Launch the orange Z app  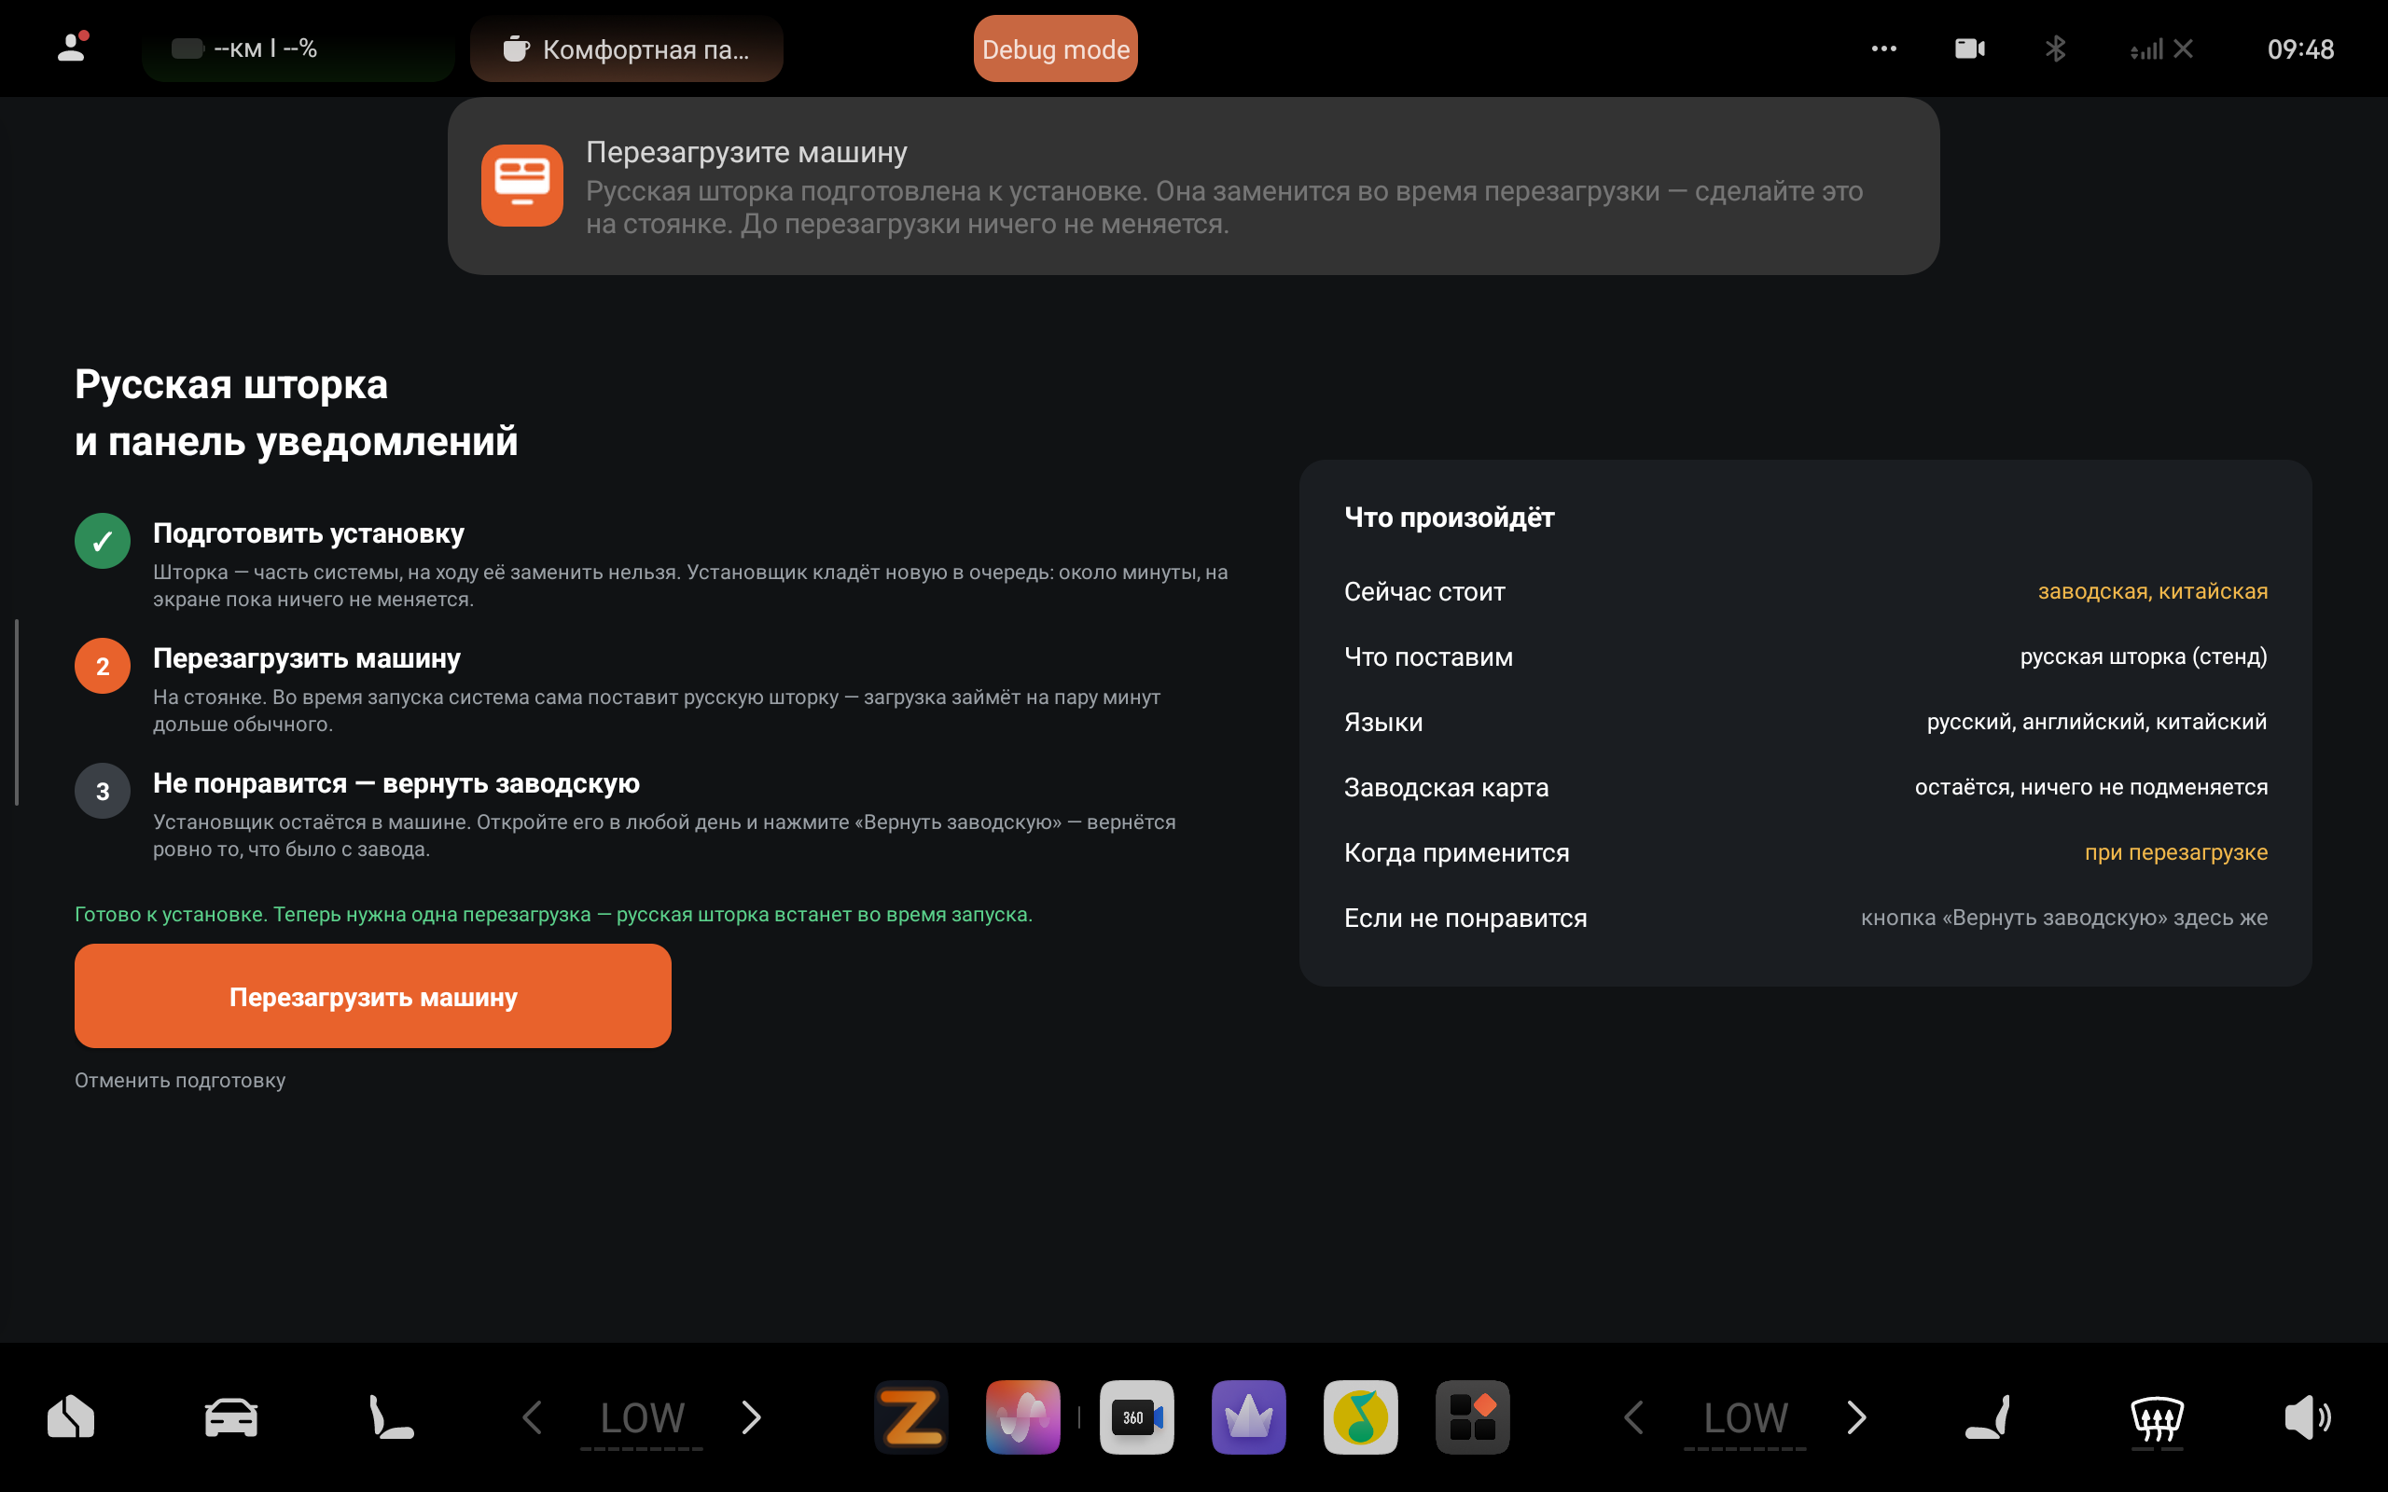coord(911,1417)
